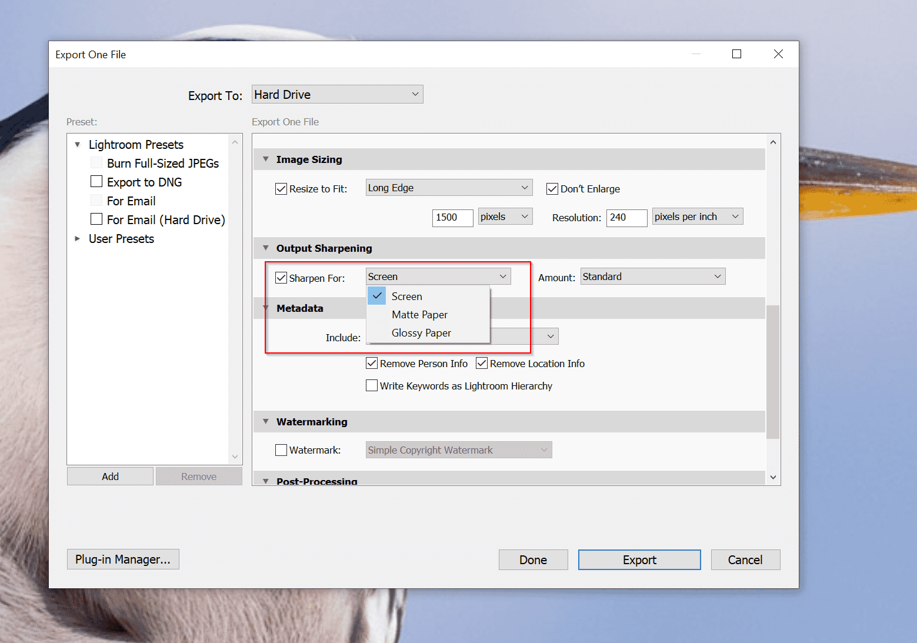Screen dimensions: 917x643
Task: Click the Export button
Action: pyautogui.click(x=639, y=559)
